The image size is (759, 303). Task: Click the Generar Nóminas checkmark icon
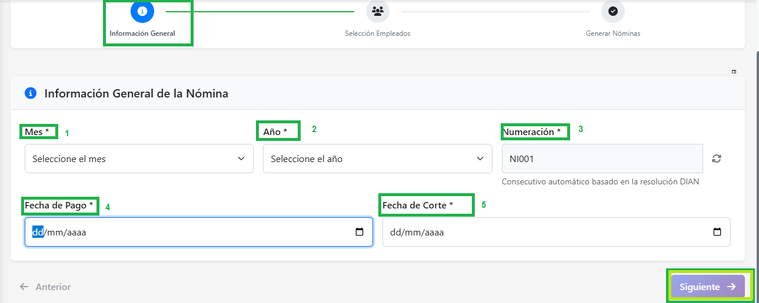tap(612, 11)
